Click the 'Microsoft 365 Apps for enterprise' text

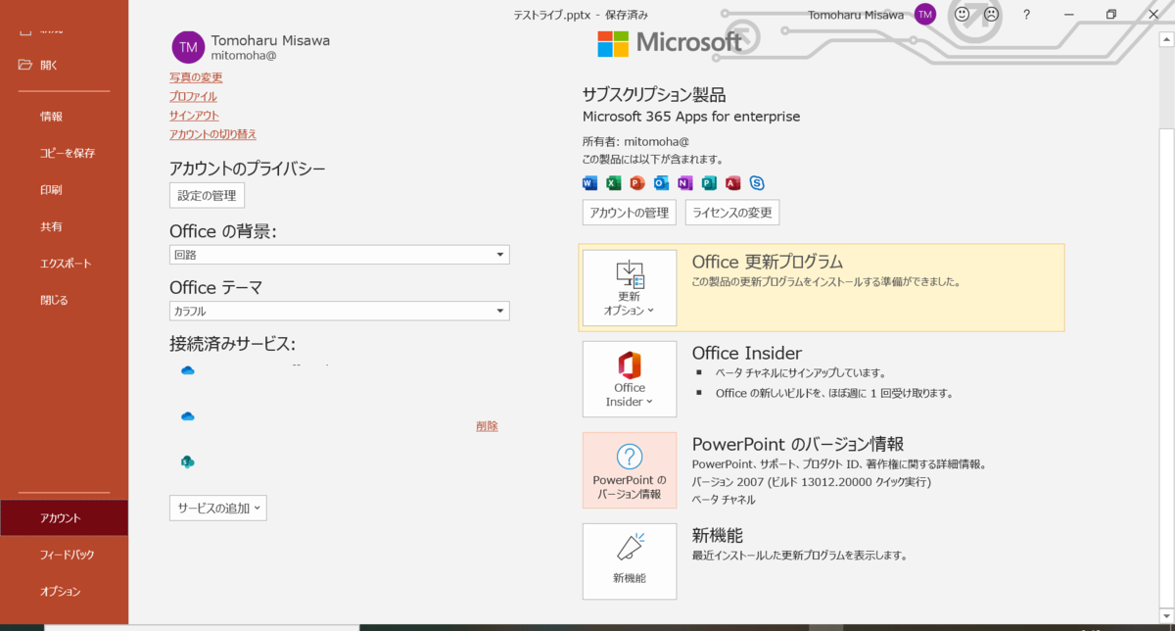(x=691, y=117)
